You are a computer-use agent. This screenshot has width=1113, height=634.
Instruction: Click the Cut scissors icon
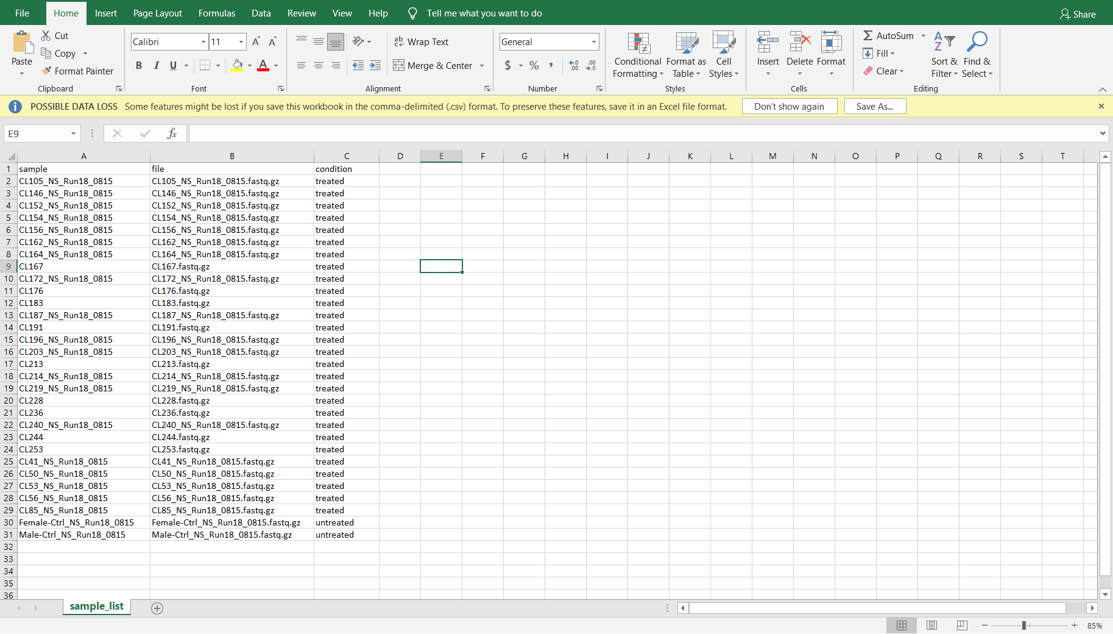[x=46, y=35]
